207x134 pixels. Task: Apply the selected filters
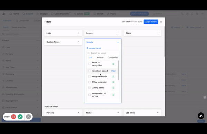coord(151,22)
